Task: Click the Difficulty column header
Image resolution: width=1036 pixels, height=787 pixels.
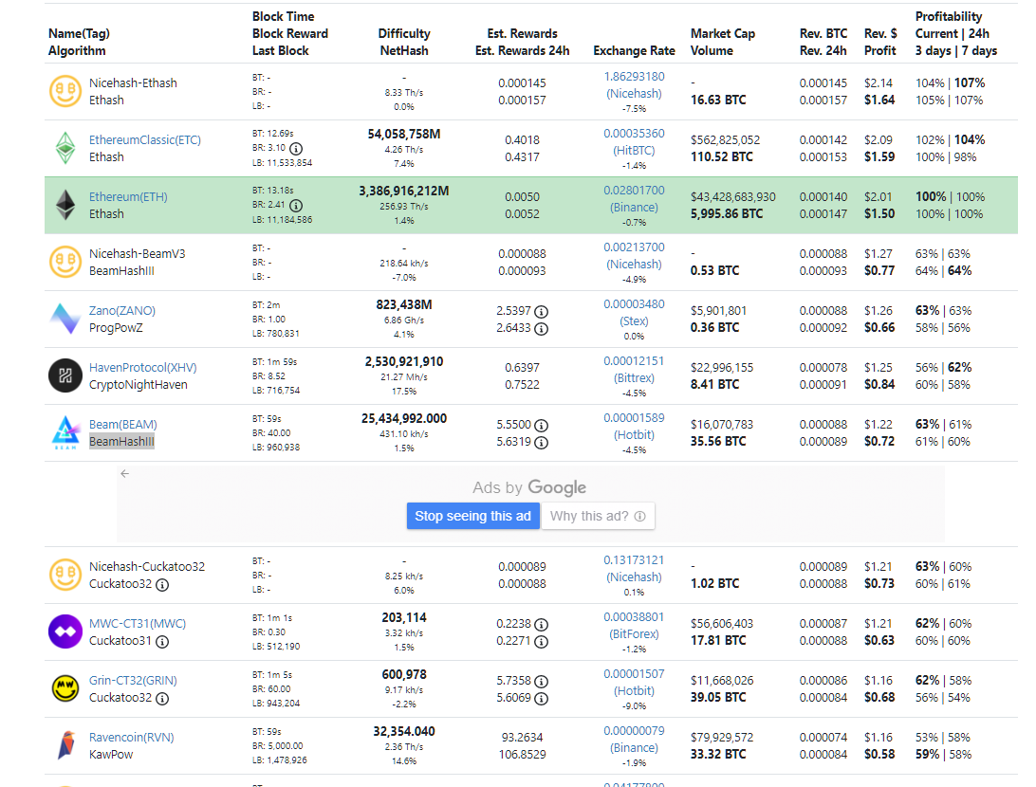Action: click(404, 34)
